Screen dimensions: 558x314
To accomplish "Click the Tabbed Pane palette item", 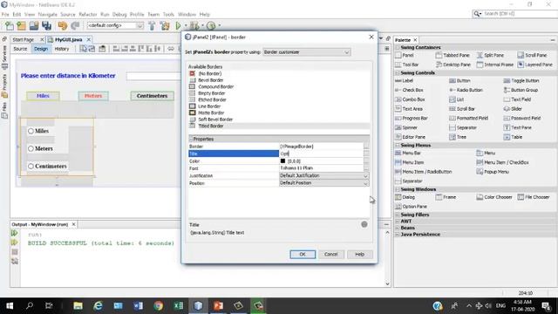I will pyautogui.click(x=453, y=55).
